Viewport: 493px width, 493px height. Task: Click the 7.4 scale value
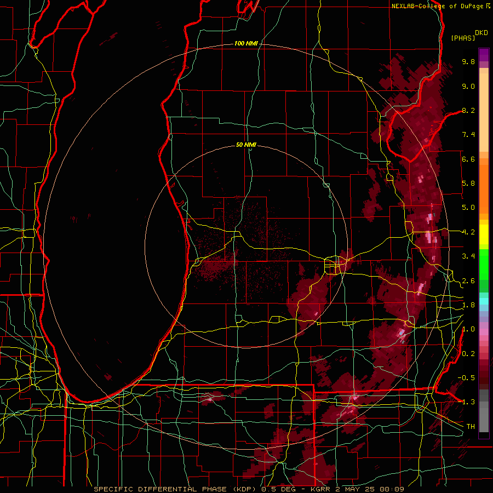coord(468,135)
